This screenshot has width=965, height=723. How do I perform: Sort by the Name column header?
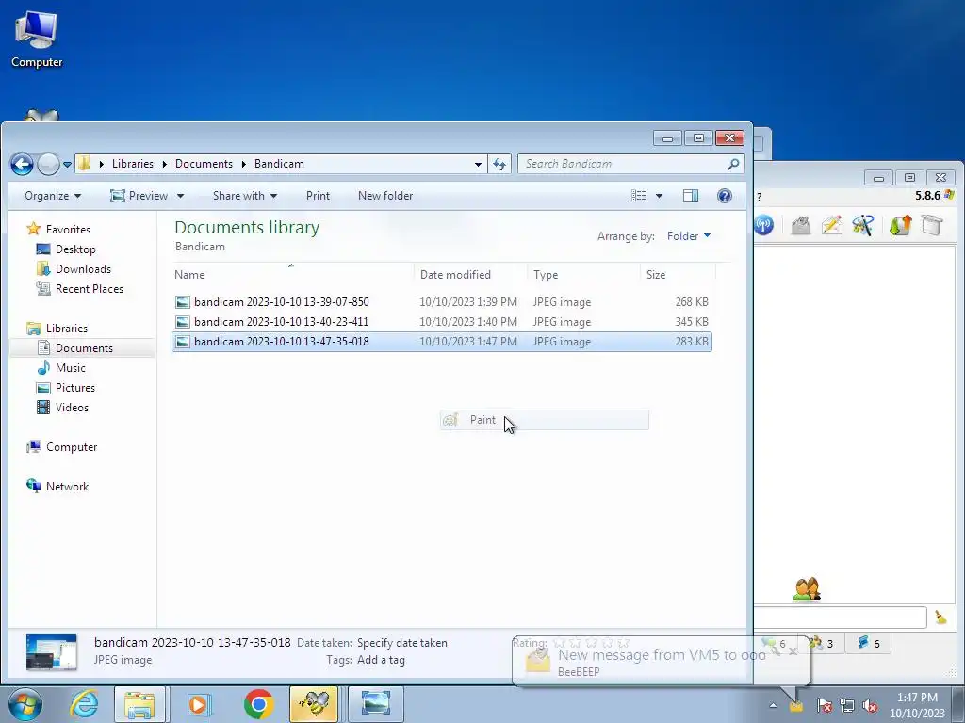click(292, 274)
